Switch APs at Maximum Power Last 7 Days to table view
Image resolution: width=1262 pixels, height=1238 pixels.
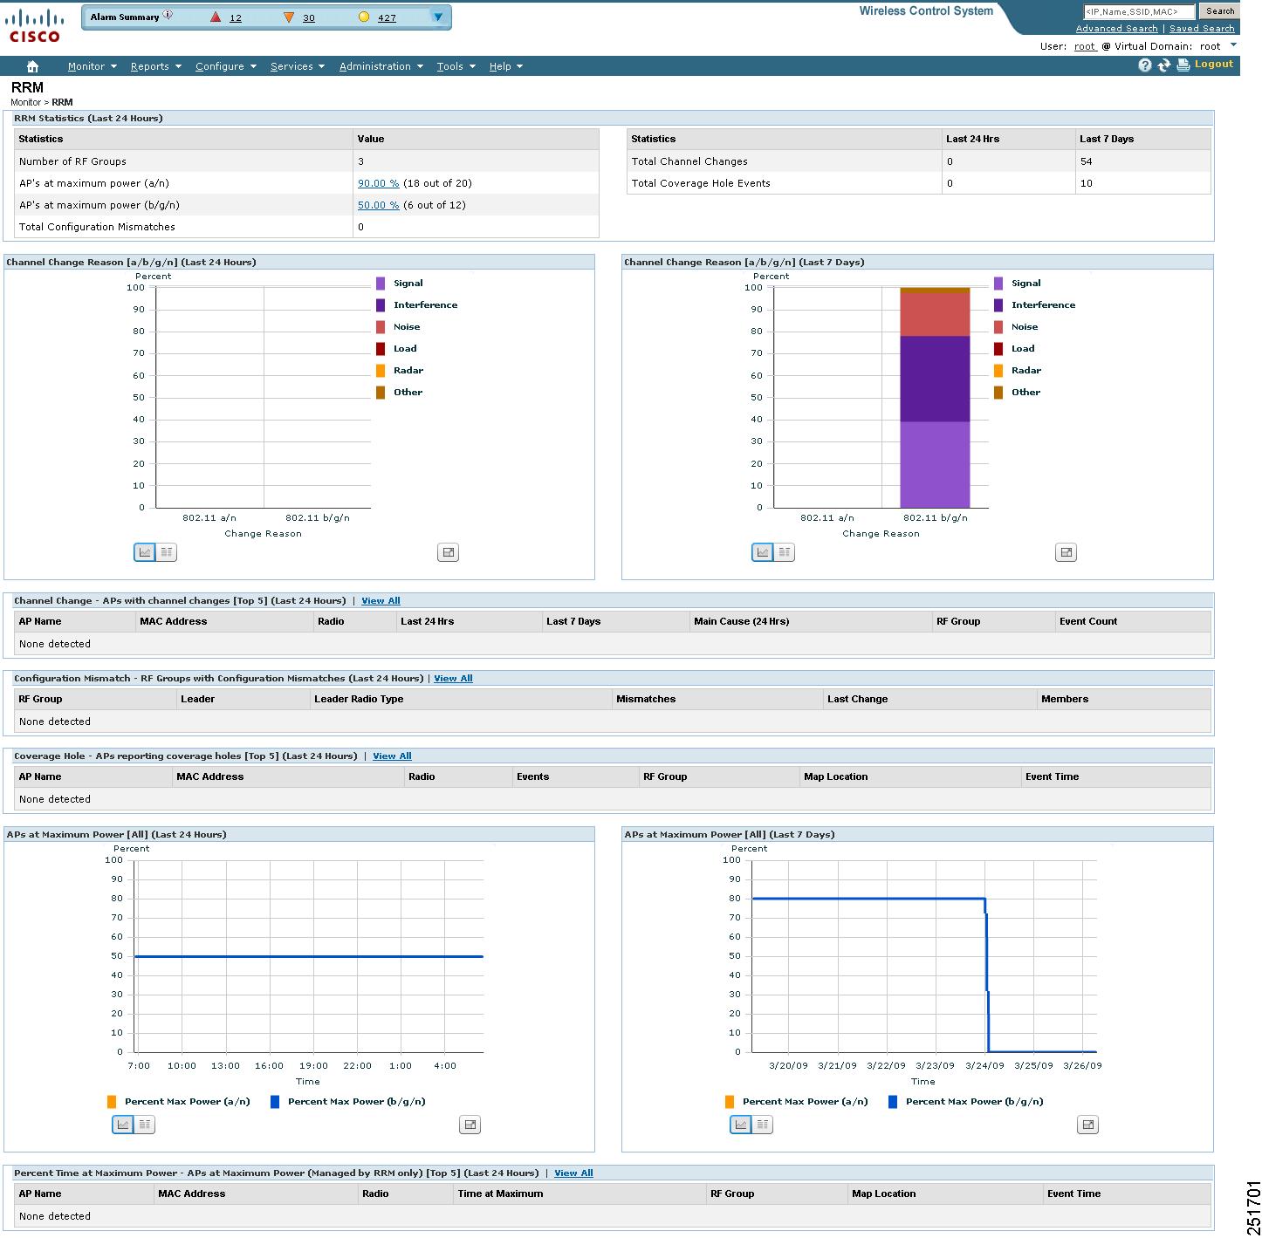pyautogui.click(x=762, y=1125)
